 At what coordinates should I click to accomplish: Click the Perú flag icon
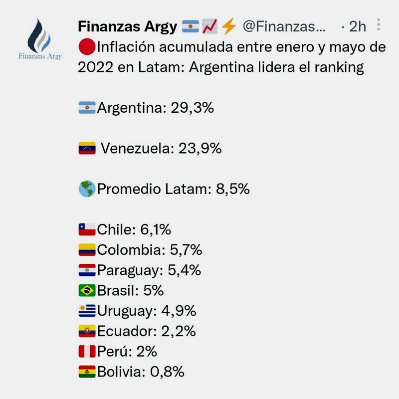pos(87,351)
